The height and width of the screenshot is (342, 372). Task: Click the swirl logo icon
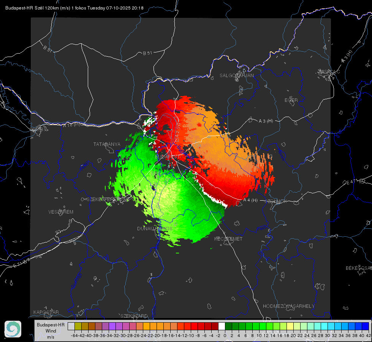point(13,329)
